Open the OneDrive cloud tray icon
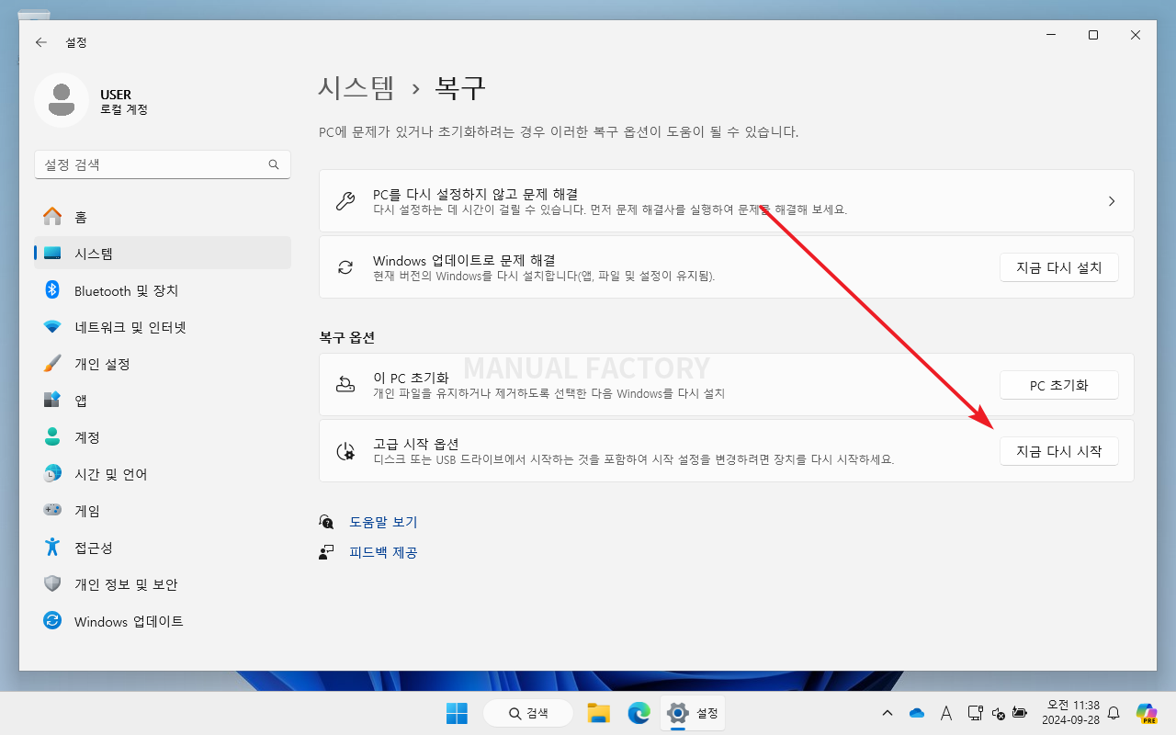The width and height of the screenshot is (1176, 735). [916, 713]
